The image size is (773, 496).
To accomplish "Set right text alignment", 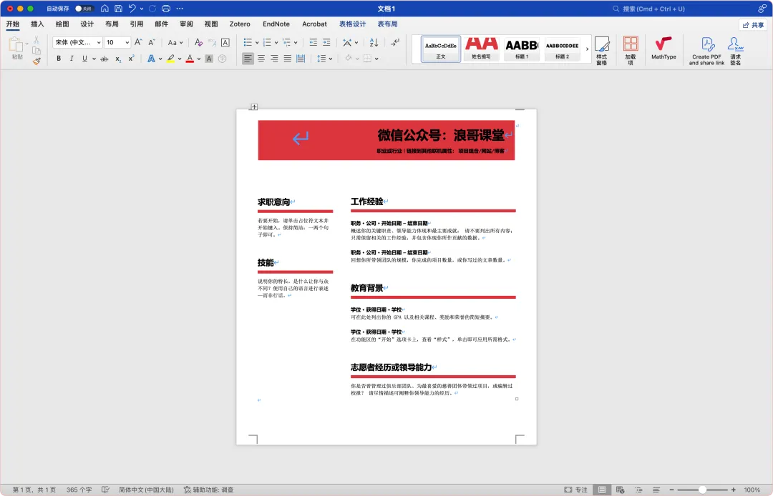I will point(274,59).
